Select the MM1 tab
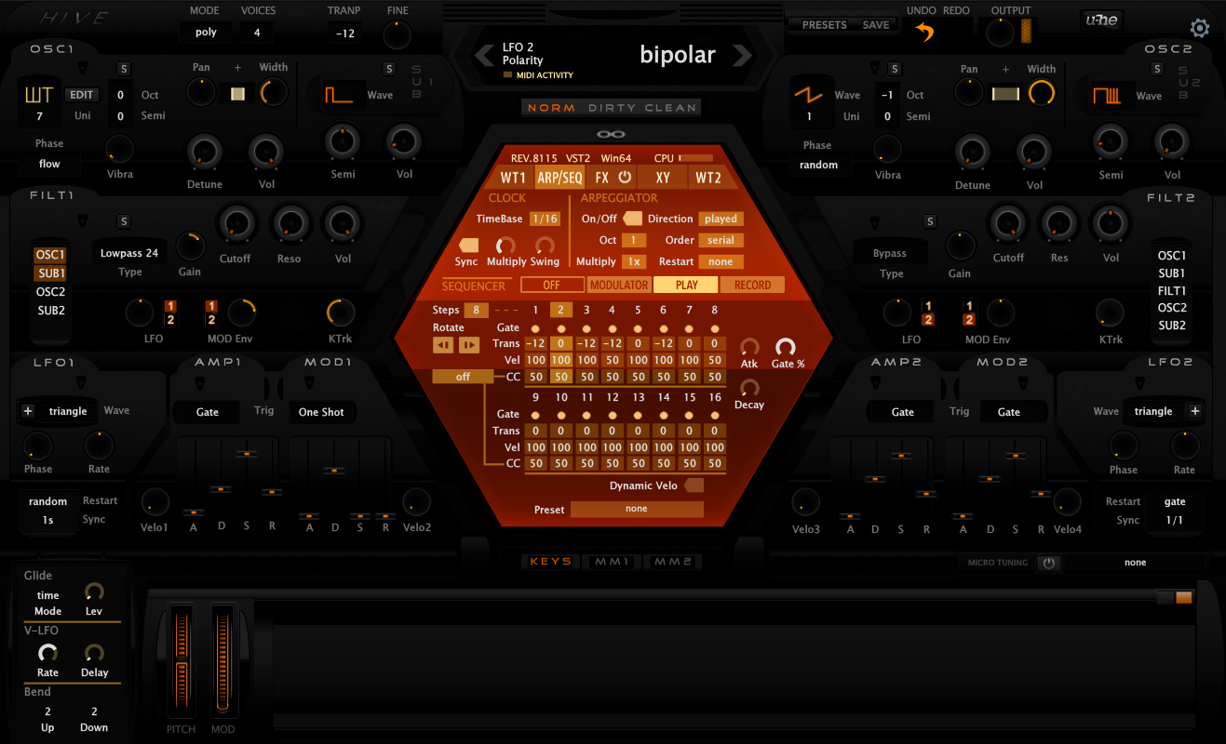Viewport: 1226px width, 744px height. coord(613,562)
